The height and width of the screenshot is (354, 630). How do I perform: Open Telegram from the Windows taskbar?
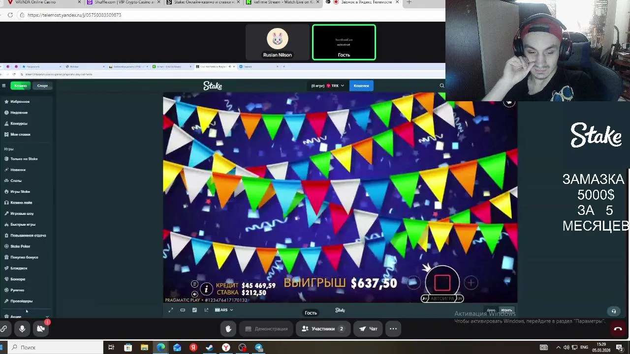[x=259, y=348]
